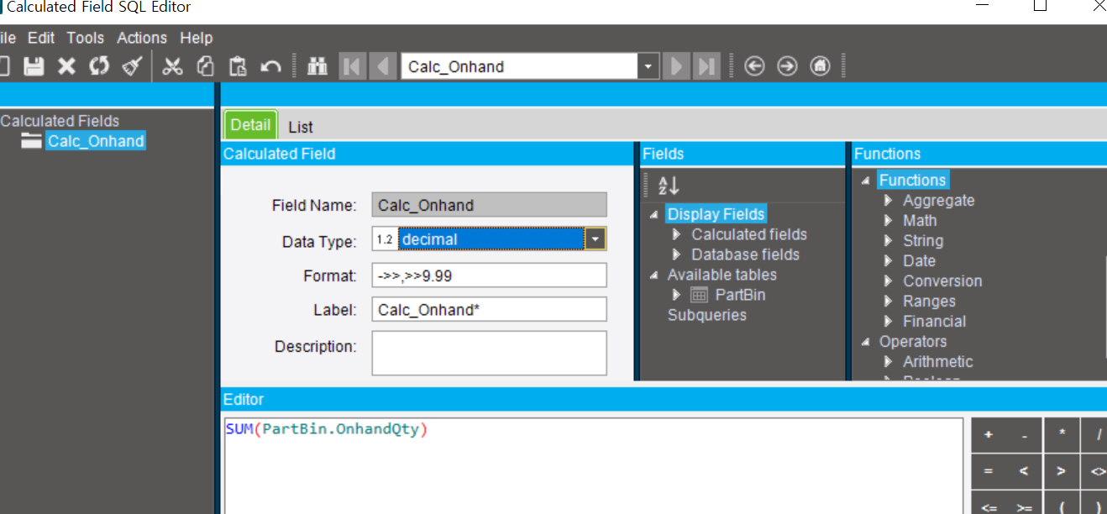This screenshot has width=1107, height=514.
Task: Open the Help menu
Action: coord(197,38)
